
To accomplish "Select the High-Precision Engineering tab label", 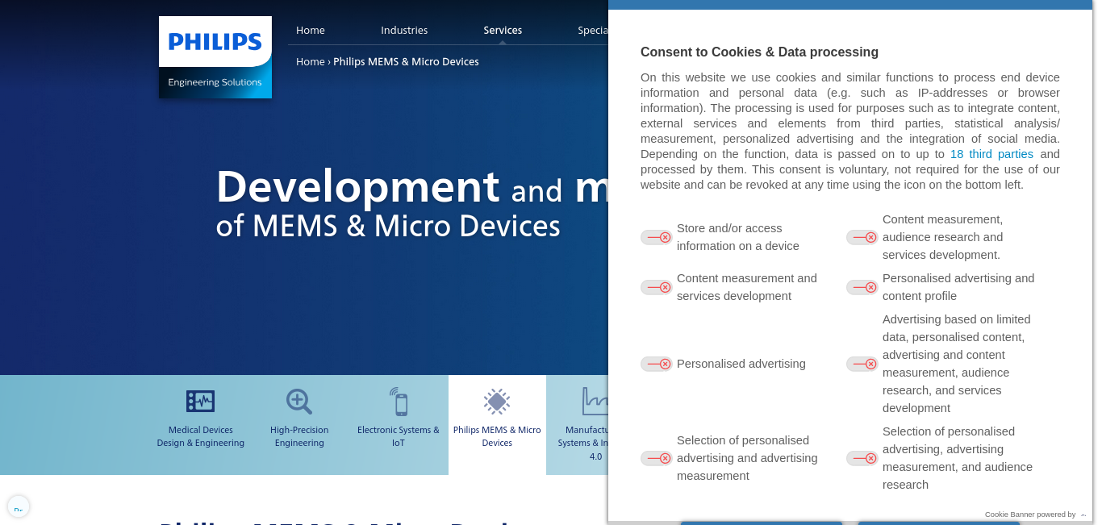I will click(298, 436).
